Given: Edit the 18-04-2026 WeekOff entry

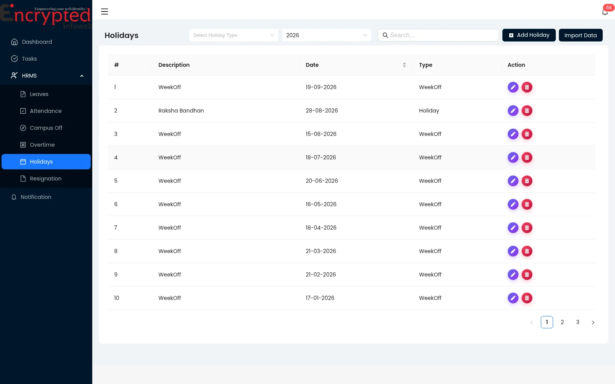Looking at the screenshot, I should [513, 228].
